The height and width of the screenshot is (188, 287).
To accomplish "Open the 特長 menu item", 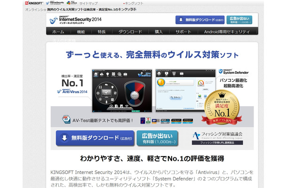I will (102, 32).
